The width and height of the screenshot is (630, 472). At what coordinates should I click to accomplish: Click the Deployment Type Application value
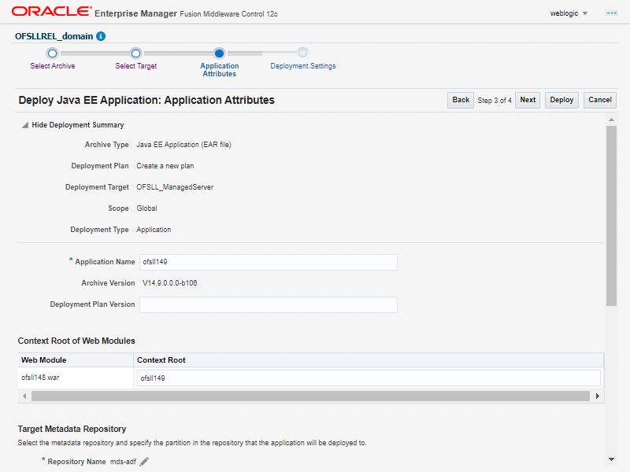coord(154,230)
